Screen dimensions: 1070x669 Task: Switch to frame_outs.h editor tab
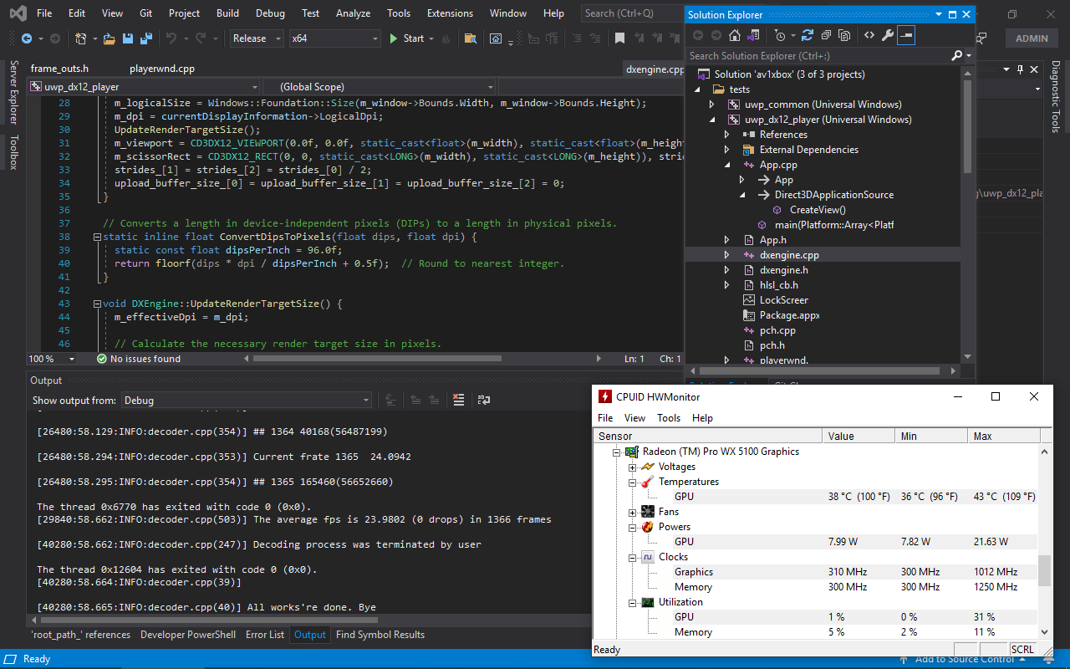click(59, 69)
